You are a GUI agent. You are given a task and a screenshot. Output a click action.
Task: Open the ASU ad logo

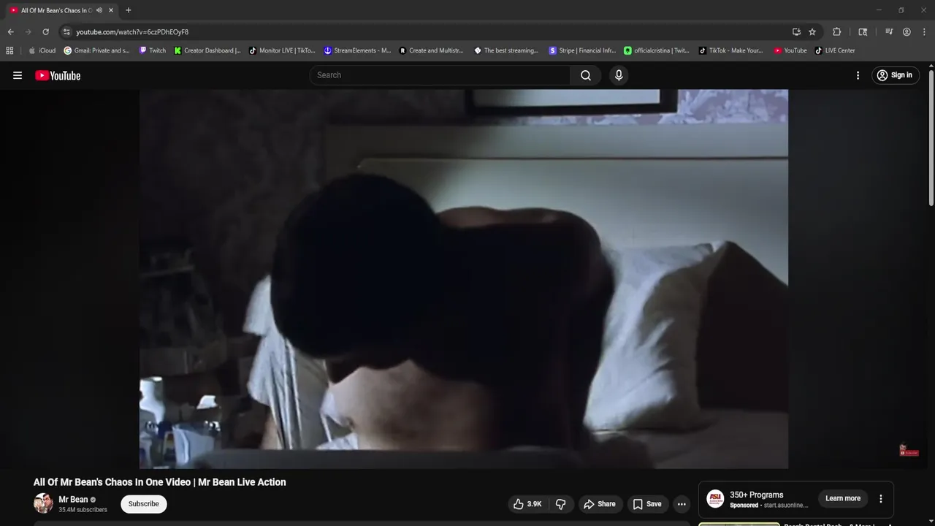click(716, 499)
